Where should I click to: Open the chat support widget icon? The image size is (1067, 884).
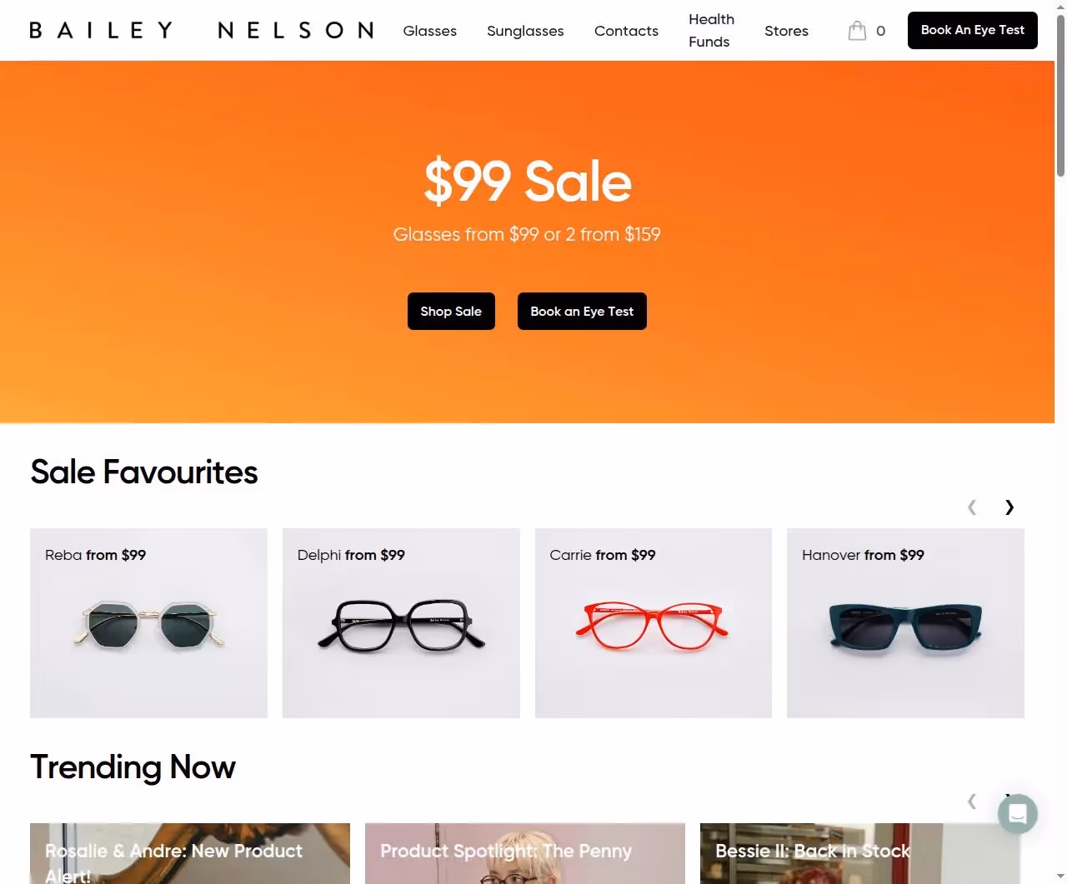click(1018, 813)
